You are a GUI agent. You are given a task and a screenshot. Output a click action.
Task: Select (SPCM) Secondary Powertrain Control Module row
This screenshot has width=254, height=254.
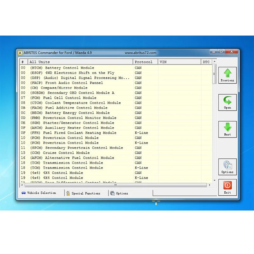coord(116,148)
